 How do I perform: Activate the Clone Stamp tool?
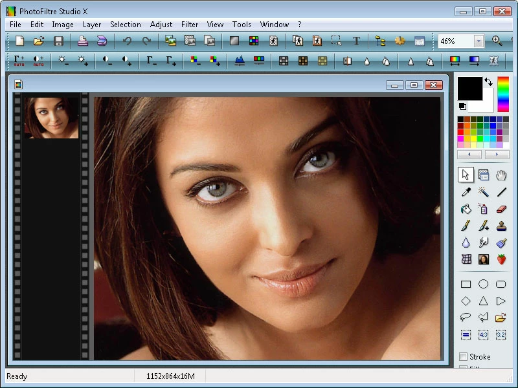click(501, 226)
